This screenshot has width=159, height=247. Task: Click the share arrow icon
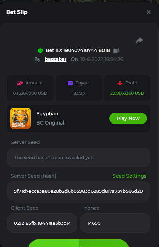(139, 40)
